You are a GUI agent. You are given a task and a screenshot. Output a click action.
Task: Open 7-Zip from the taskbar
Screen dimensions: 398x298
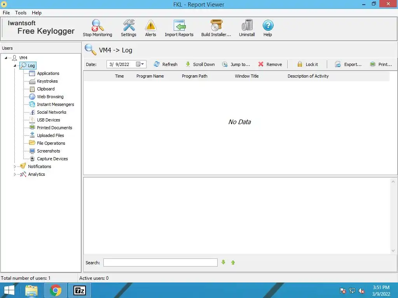pos(80,290)
